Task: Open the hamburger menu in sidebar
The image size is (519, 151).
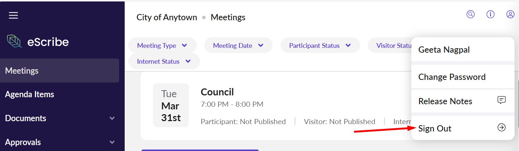Action: pos(13,15)
